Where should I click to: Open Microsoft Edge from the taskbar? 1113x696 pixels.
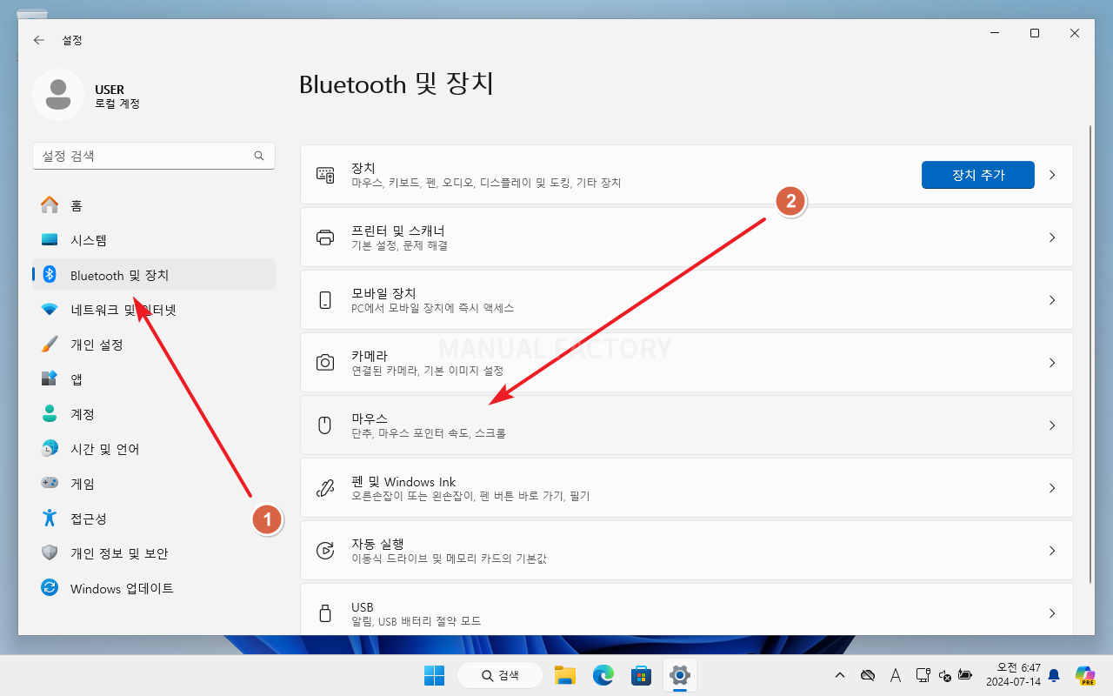pyautogui.click(x=603, y=675)
